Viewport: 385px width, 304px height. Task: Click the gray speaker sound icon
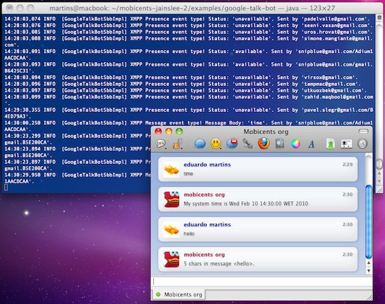click(280, 144)
